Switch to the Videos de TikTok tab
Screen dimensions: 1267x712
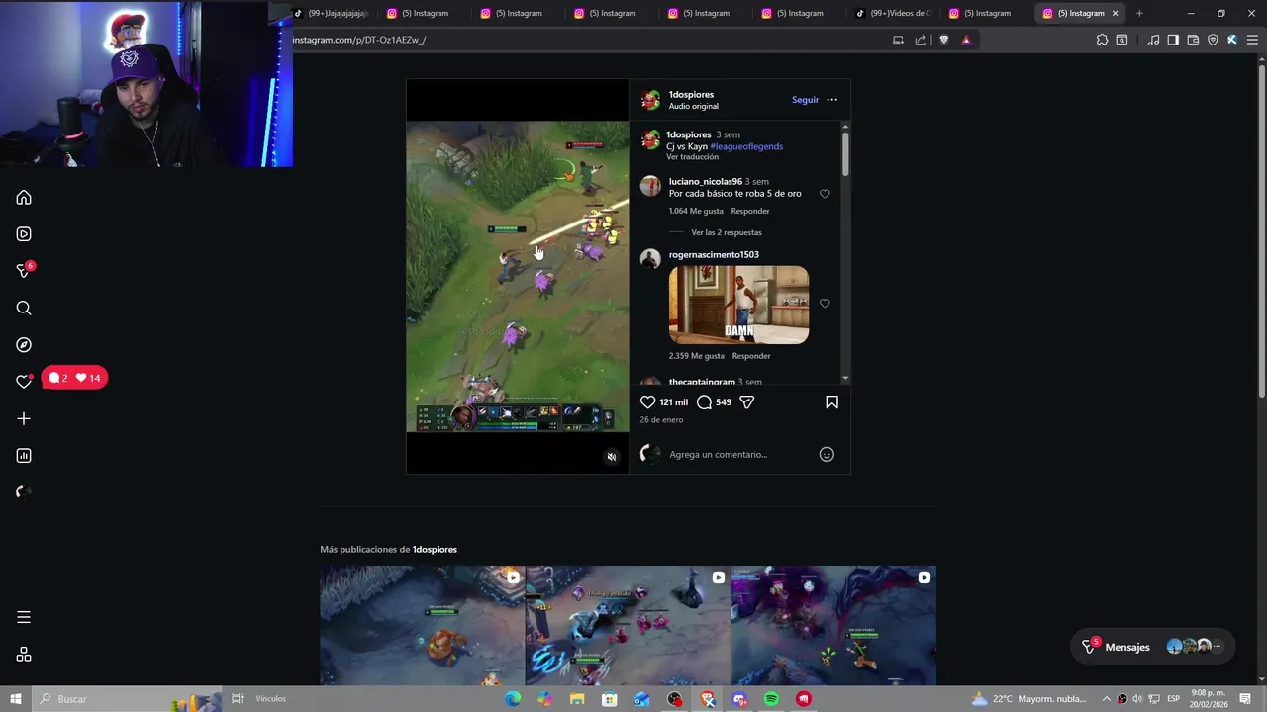pyautogui.click(x=893, y=13)
